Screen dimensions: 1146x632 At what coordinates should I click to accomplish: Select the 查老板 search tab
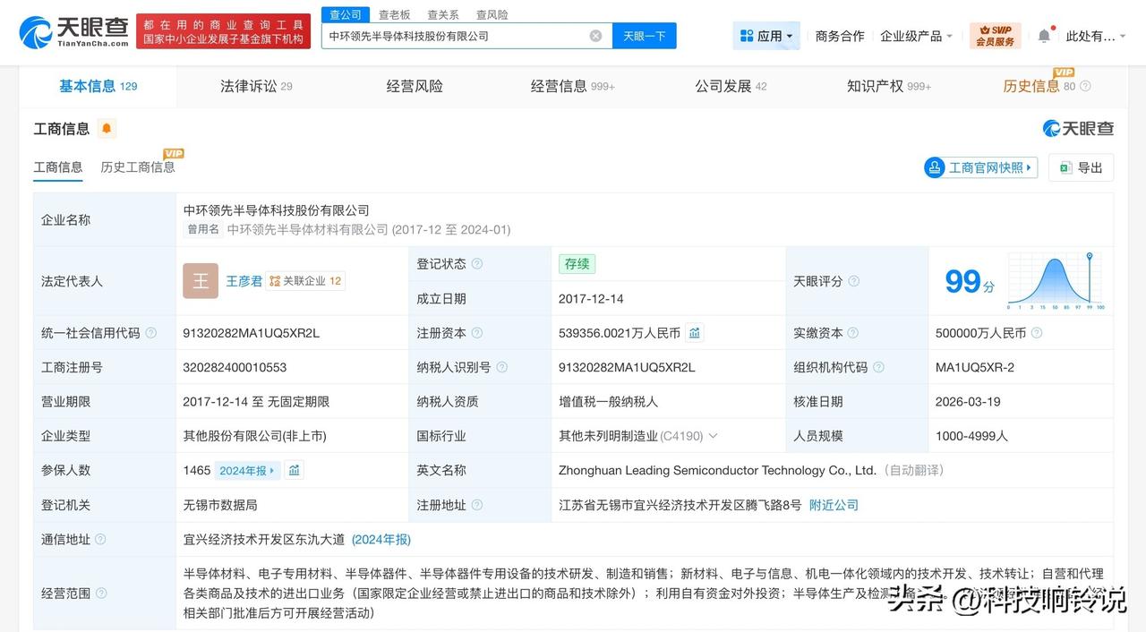(x=393, y=14)
